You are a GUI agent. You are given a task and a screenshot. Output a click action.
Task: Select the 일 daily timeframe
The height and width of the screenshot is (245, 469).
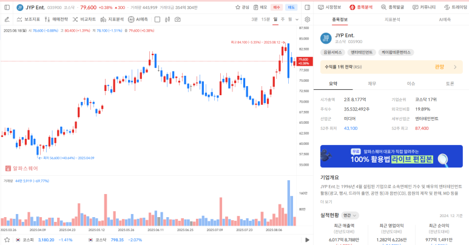point(275,19)
